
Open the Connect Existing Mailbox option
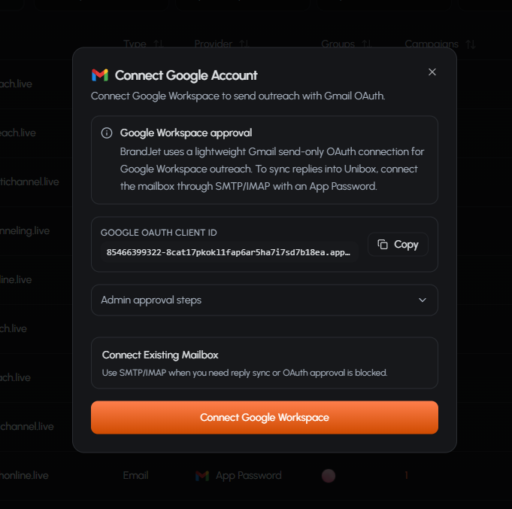pos(265,363)
